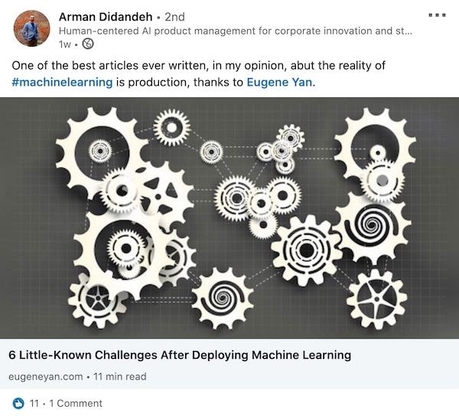The width and height of the screenshot is (459, 416).
Task: Visit Eugene Yan's mentioned profile
Action: tap(279, 82)
